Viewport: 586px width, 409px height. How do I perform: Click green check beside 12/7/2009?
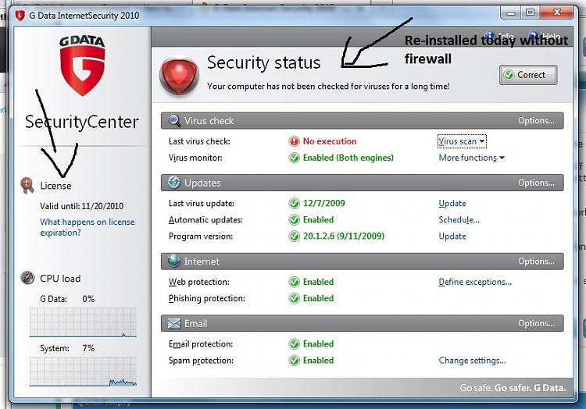tap(294, 204)
